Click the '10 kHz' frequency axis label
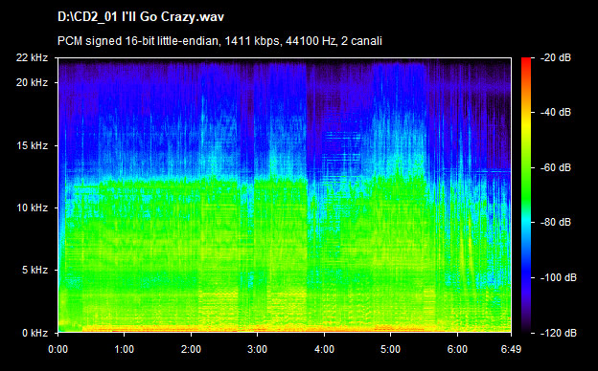 pyautogui.click(x=32, y=207)
